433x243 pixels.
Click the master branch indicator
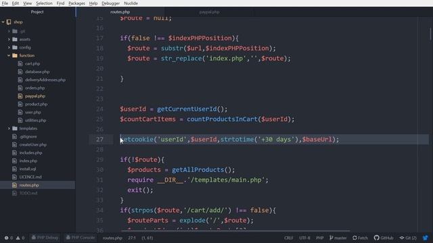coord(338,238)
